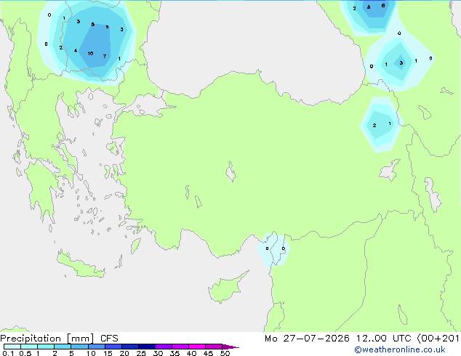This screenshot has height=356, width=461.
Task: Click the "(00+201" forecast offset text
Action: click(x=438, y=339)
